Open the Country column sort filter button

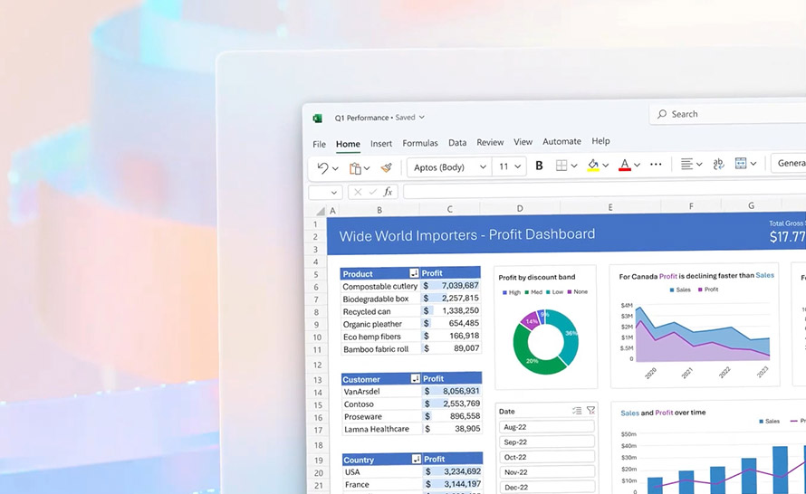tap(417, 459)
